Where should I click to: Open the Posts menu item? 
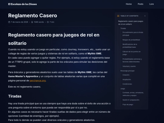tap(140, 4)
